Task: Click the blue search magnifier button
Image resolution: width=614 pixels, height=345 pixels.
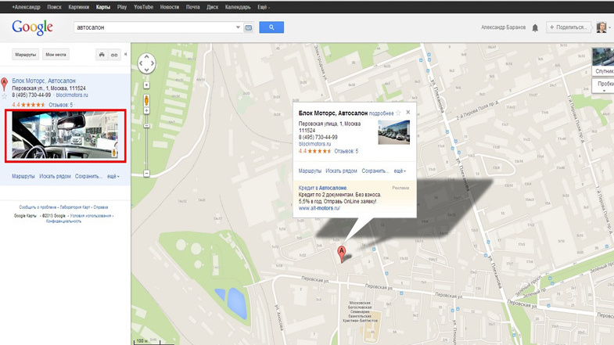Action: pyautogui.click(x=271, y=27)
